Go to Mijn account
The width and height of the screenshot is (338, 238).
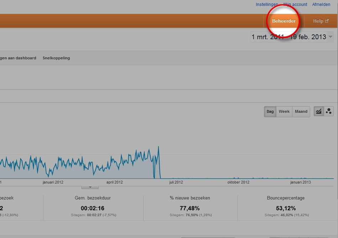coord(295,5)
